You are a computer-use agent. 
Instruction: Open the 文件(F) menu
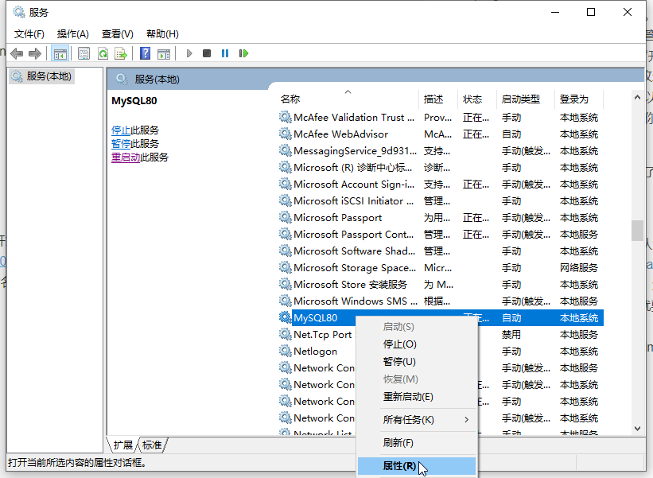pos(29,33)
